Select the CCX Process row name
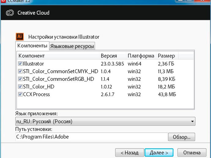Viewport: 211px width, 158px height. pos(36,94)
